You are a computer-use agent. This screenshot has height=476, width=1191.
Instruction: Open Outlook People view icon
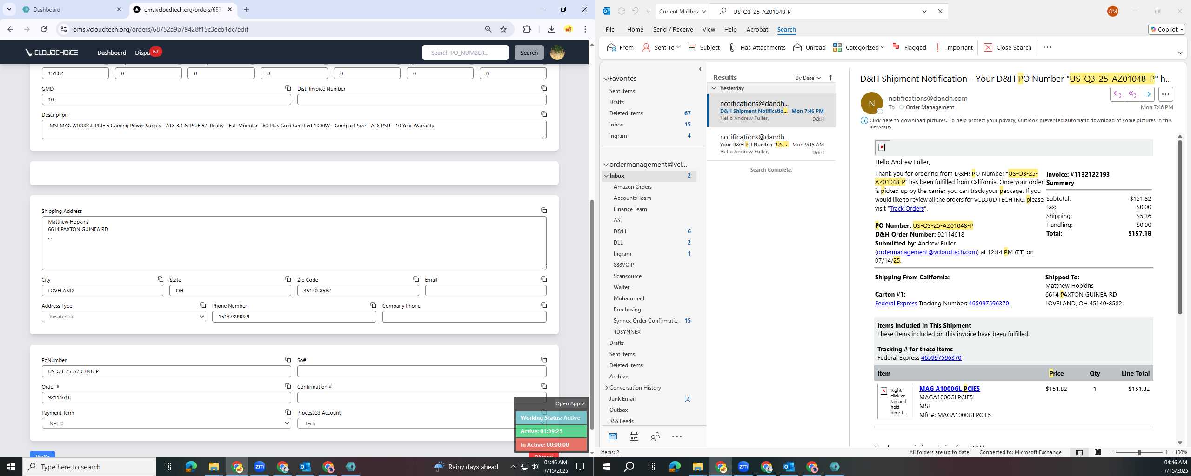[x=655, y=436]
